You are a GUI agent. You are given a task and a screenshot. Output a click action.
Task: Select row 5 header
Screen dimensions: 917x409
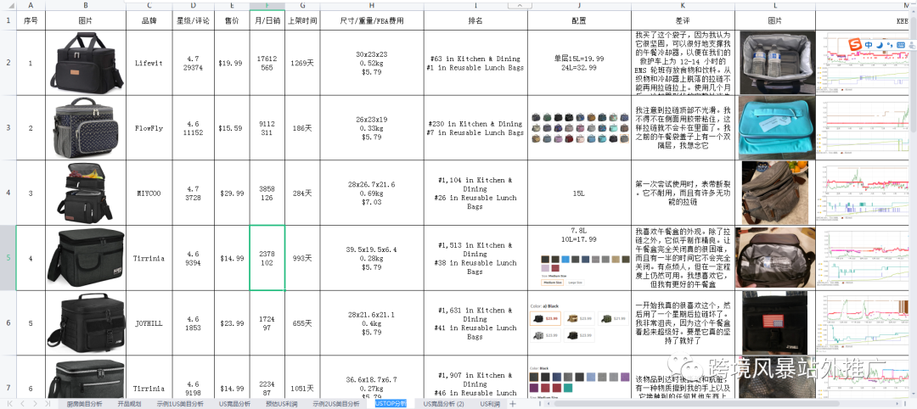point(8,258)
